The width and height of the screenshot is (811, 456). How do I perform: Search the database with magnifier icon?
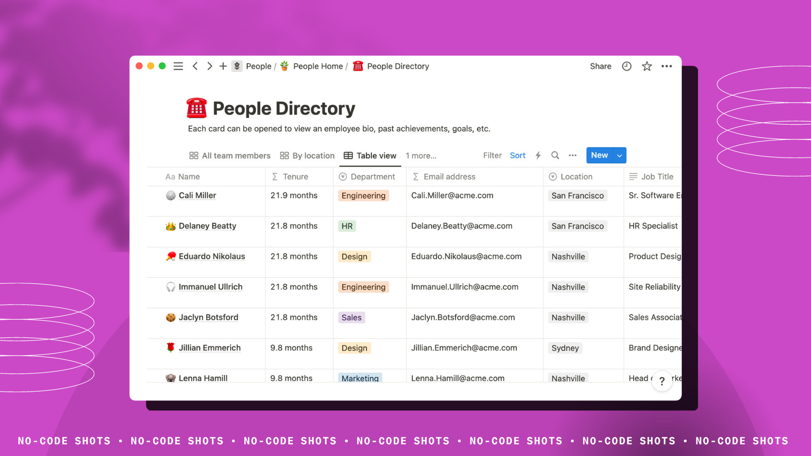tap(556, 156)
